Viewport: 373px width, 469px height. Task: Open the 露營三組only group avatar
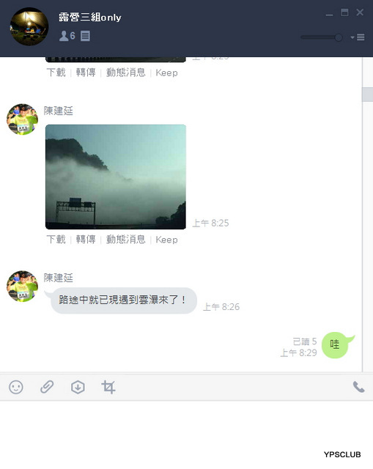coord(29,26)
